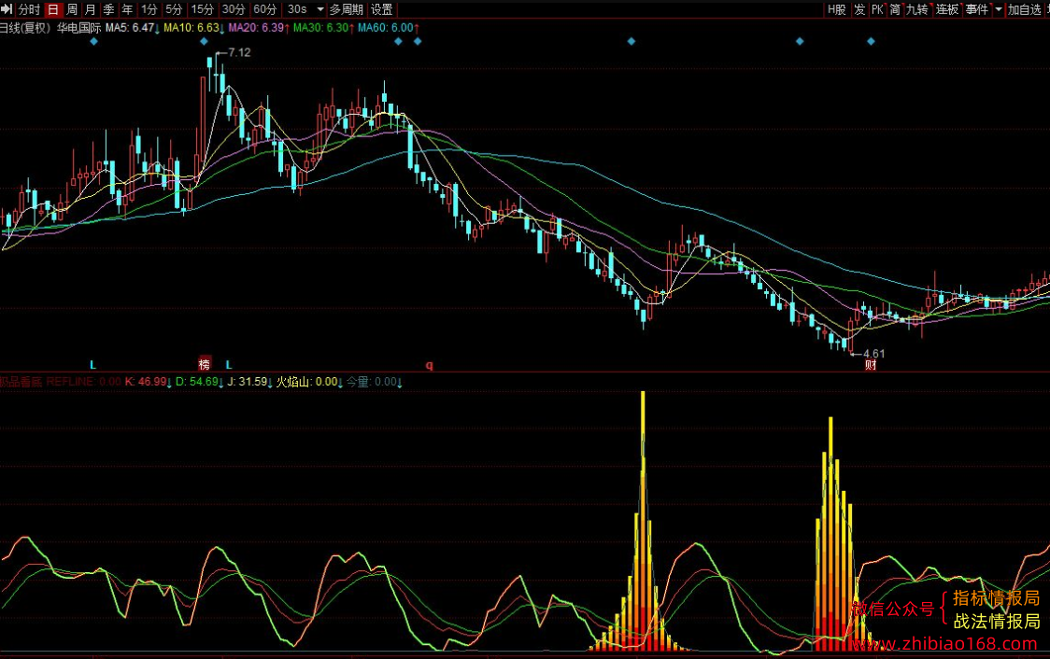Toggle the 连板 display option
Viewport: 1050px width, 659px height.
coord(947,9)
